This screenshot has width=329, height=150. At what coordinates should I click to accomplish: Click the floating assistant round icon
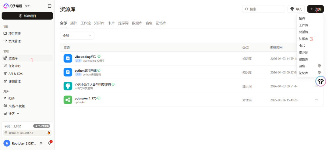320,81
